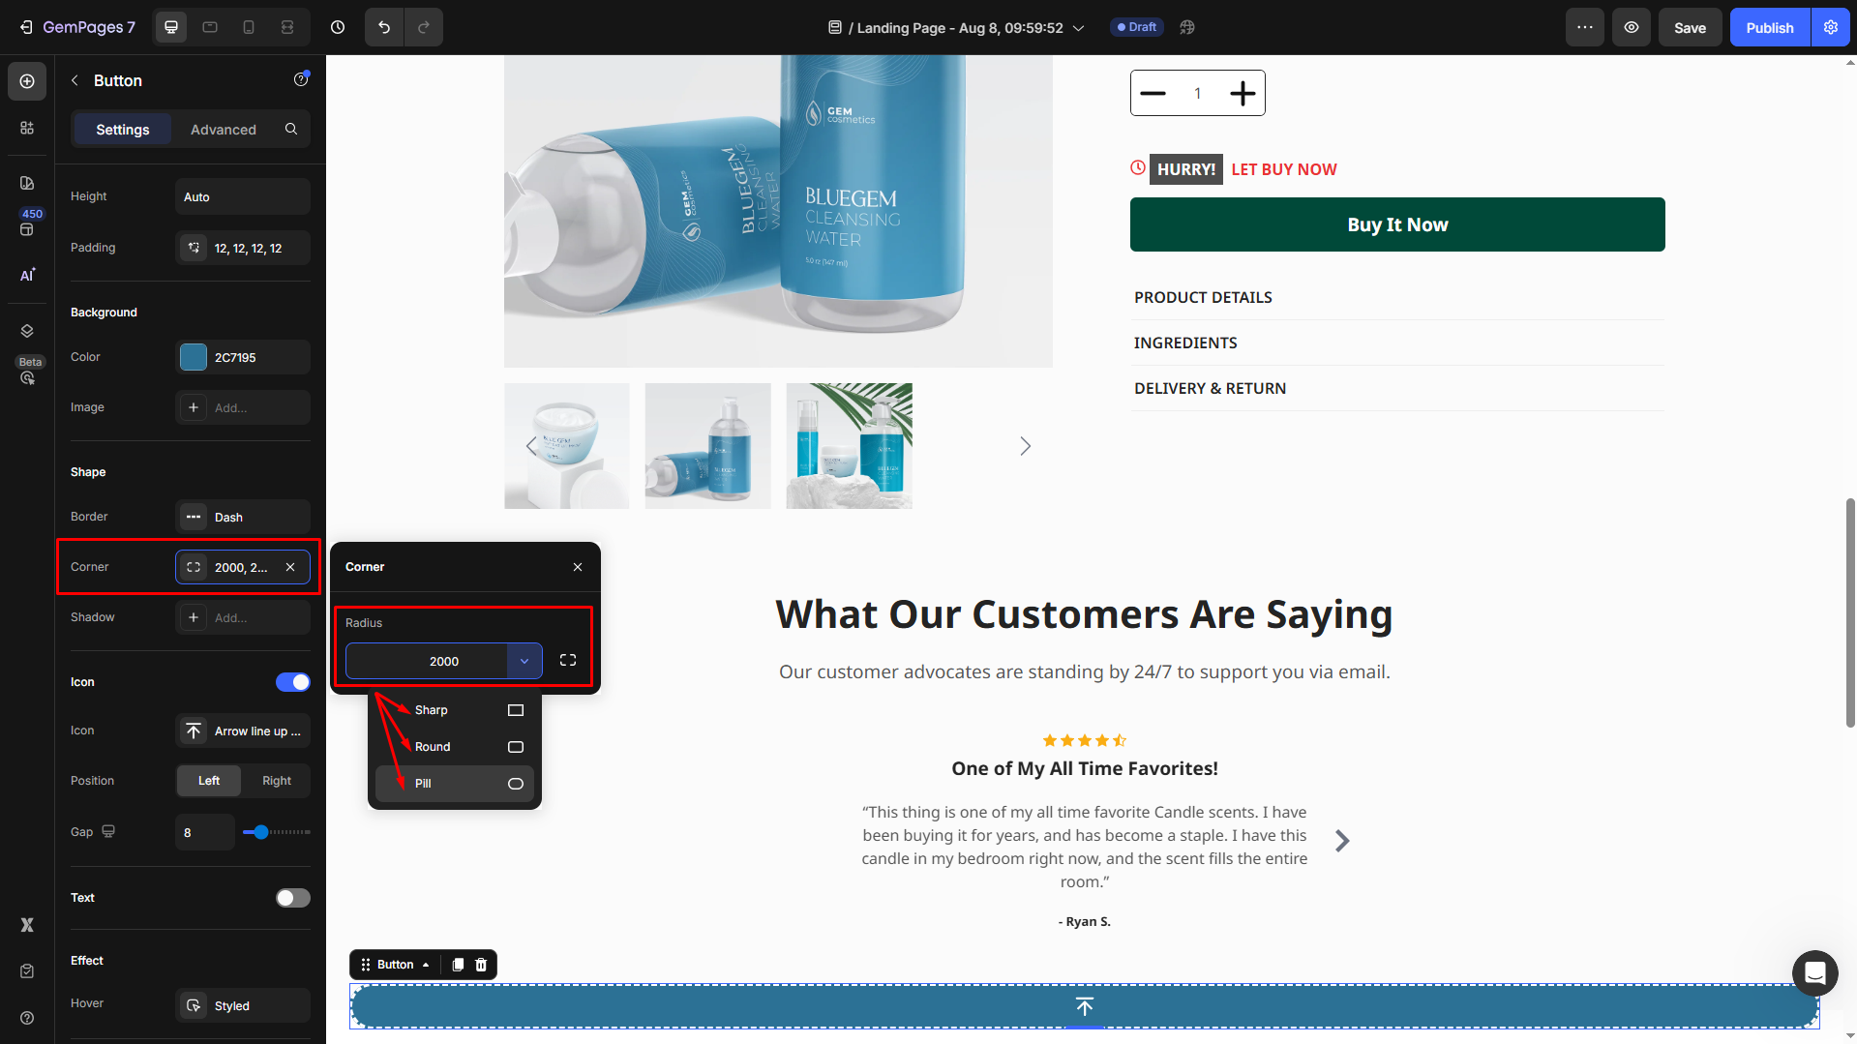Select the cream jar product thumbnail

click(567, 446)
